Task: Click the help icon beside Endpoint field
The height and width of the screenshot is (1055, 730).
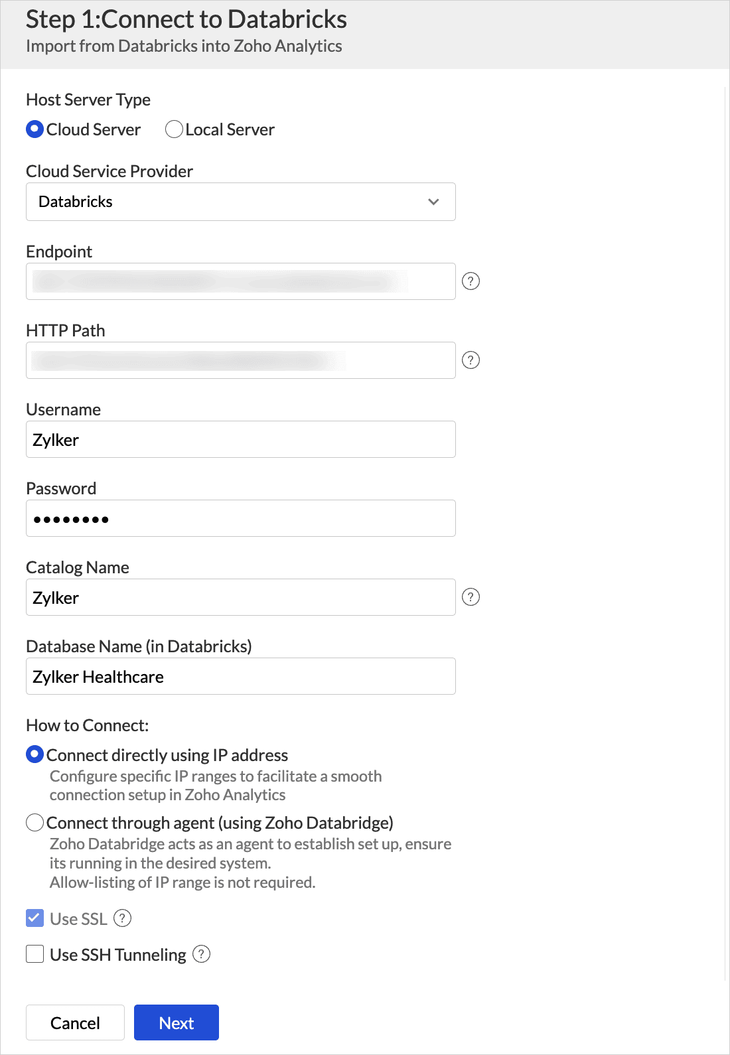Action: tap(471, 281)
